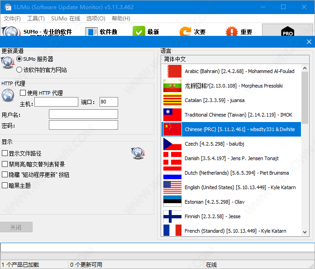Click the 软件数 toolbar label

109,32
